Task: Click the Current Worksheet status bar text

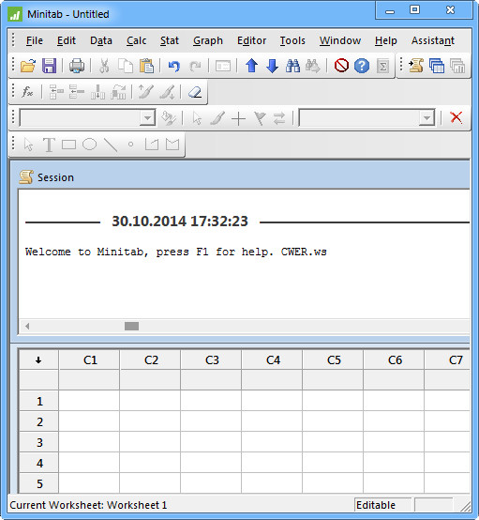Action: coord(88,505)
